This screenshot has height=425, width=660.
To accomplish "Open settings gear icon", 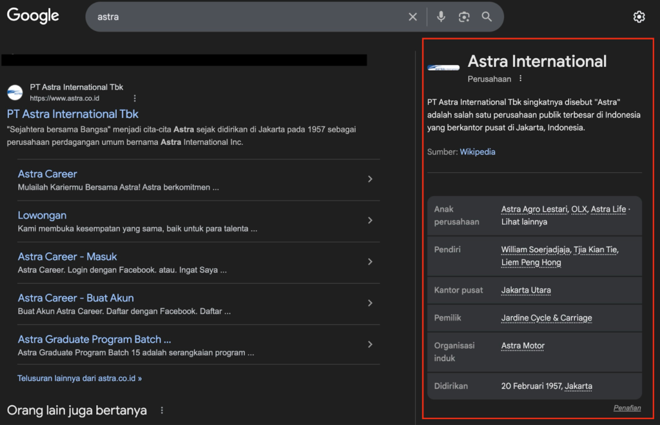I will [x=639, y=17].
